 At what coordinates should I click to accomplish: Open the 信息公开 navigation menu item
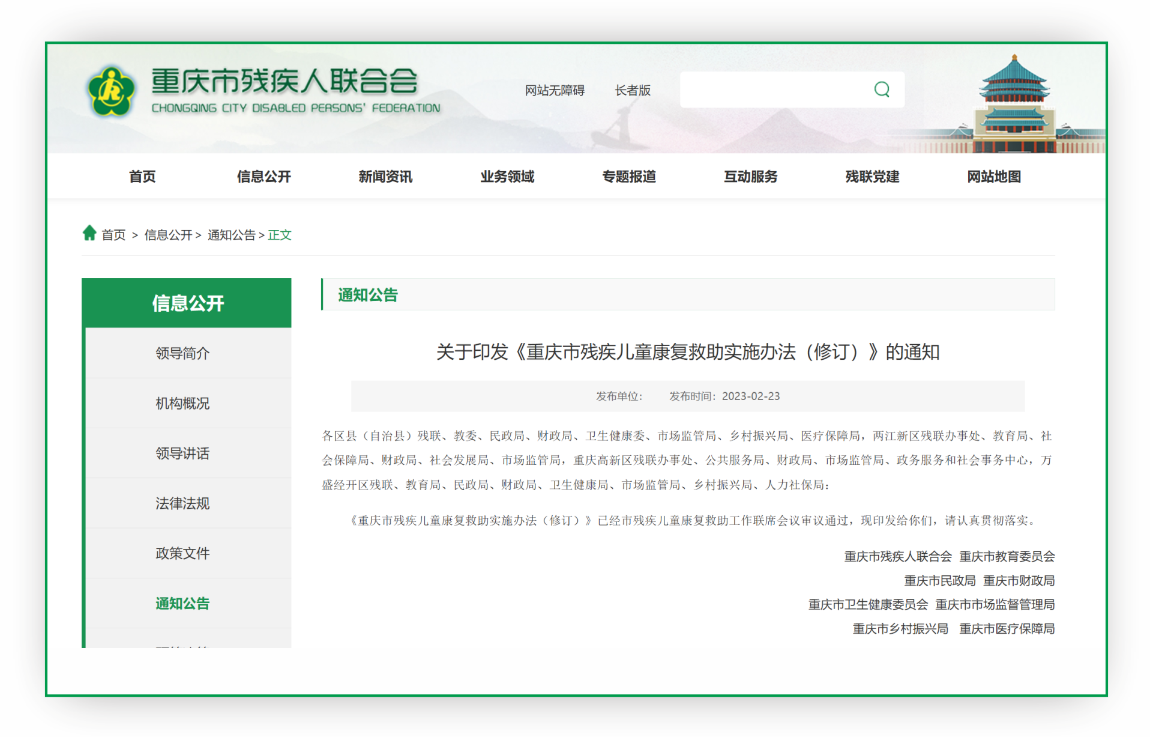[x=263, y=177]
